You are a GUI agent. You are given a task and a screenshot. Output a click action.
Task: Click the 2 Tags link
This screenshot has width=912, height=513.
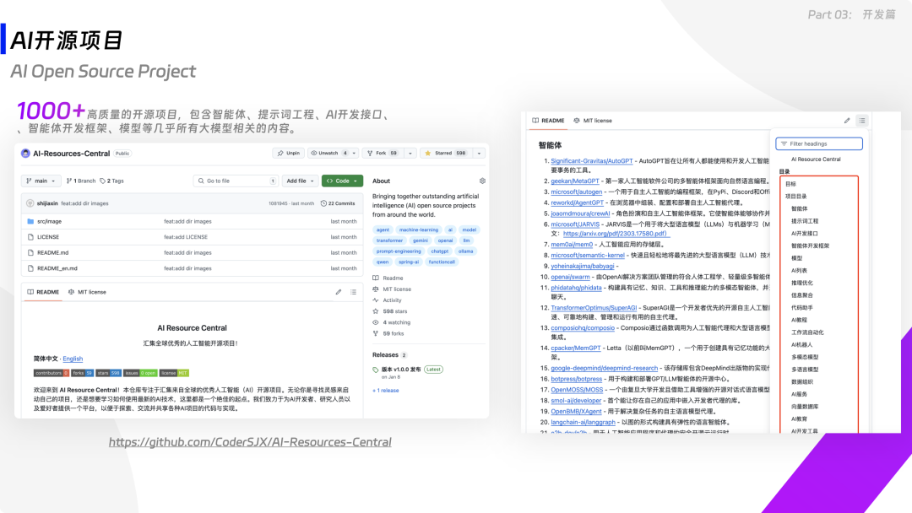coord(111,181)
